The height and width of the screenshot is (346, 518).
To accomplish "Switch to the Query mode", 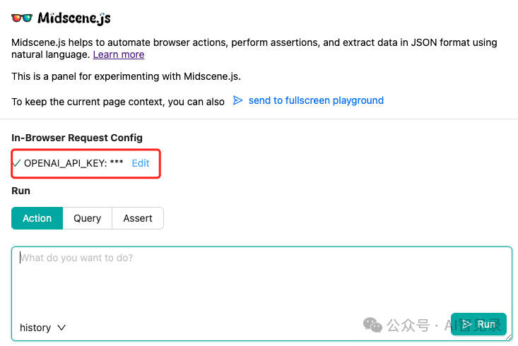I will point(88,218).
